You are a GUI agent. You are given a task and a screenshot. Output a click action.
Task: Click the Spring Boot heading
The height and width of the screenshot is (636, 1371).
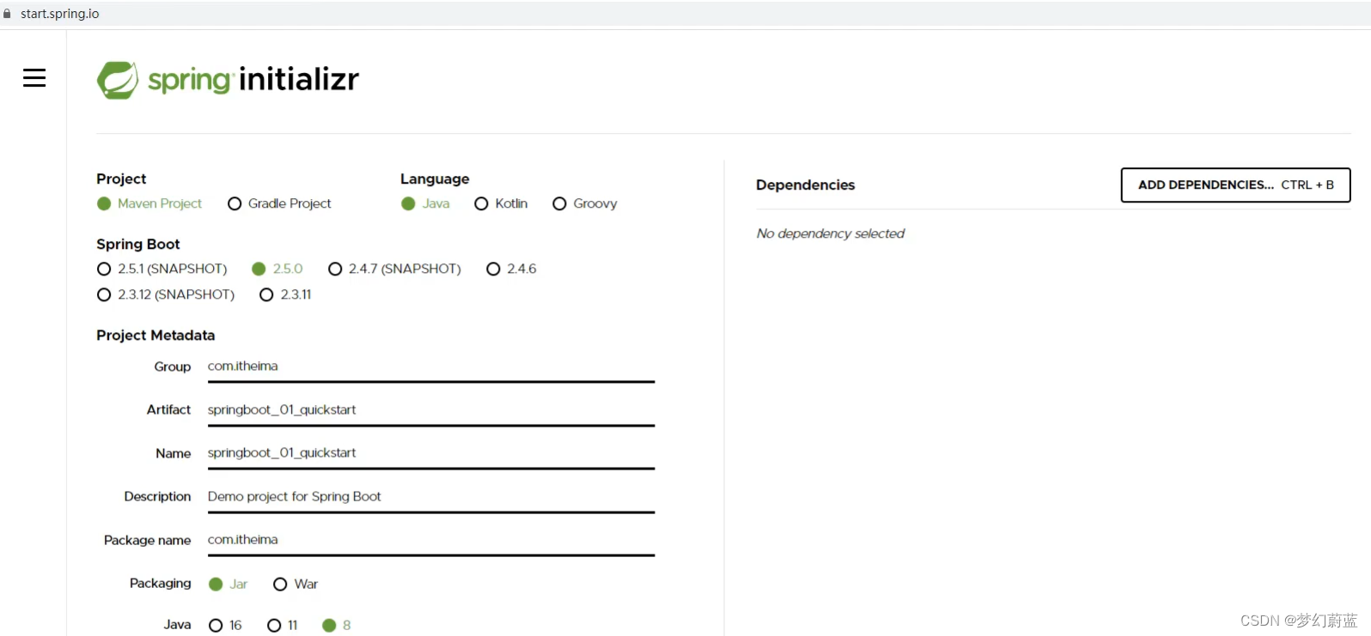coord(138,244)
